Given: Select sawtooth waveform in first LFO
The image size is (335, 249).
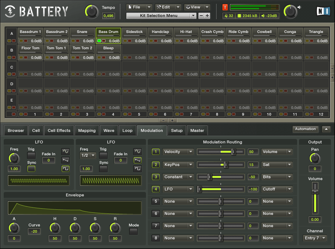Looking at the screenshot, I should pyautogui.click(x=65, y=160).
